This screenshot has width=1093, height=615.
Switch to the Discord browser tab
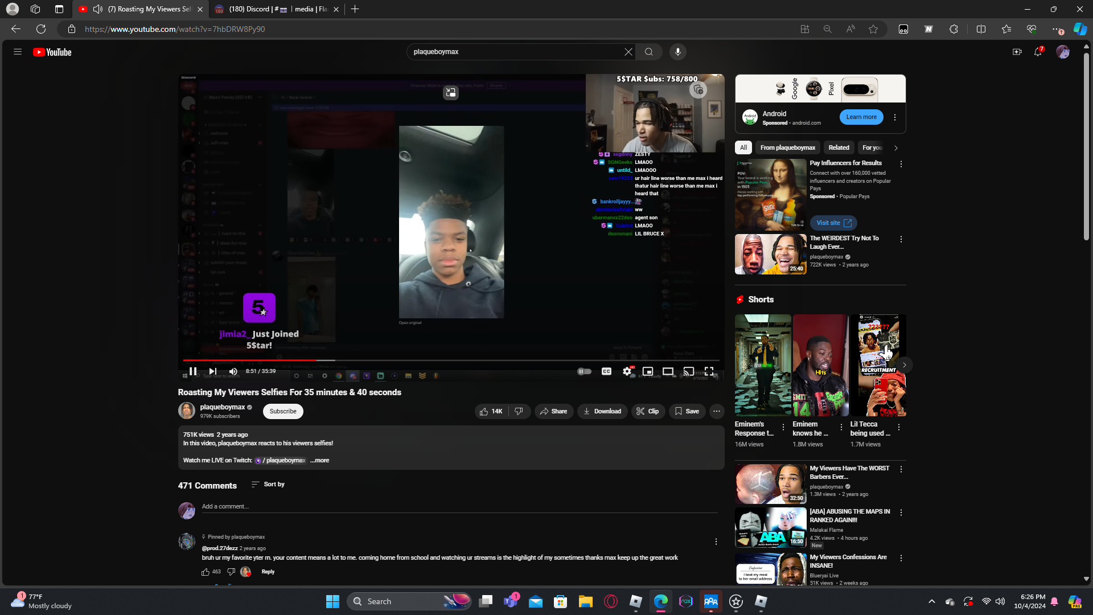coord(276,9)
